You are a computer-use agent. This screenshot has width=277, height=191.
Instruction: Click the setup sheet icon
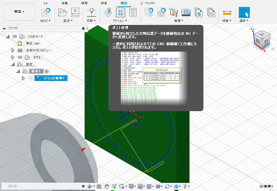(x=133, y=12)
